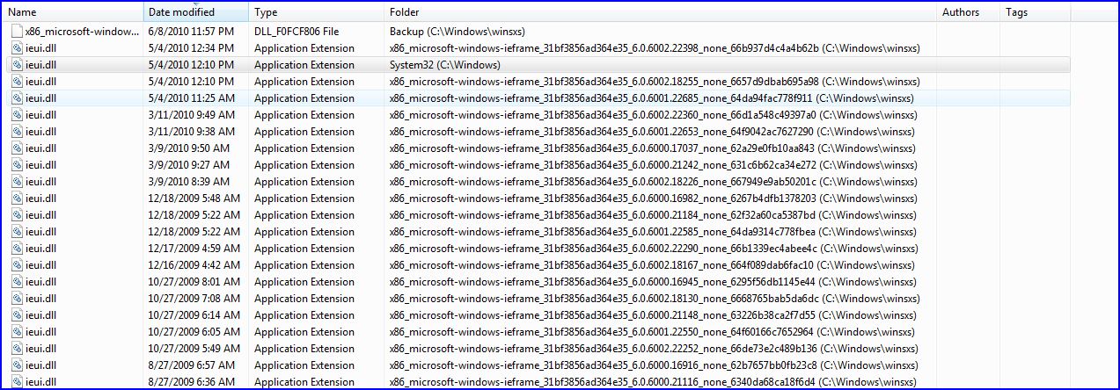Image resolution: width=1120 pixels, height=390 pixels.
Task: Click folder path ending 6.0.6001.22653_none_64f9042ac7627290
Action: click(651, 132)
